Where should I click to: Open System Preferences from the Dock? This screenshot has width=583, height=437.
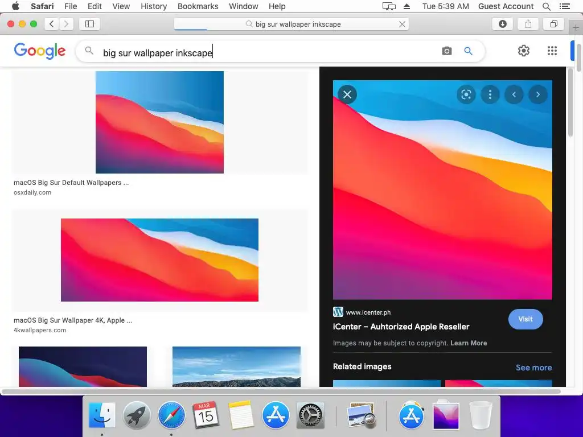click(x=310, y=415)
